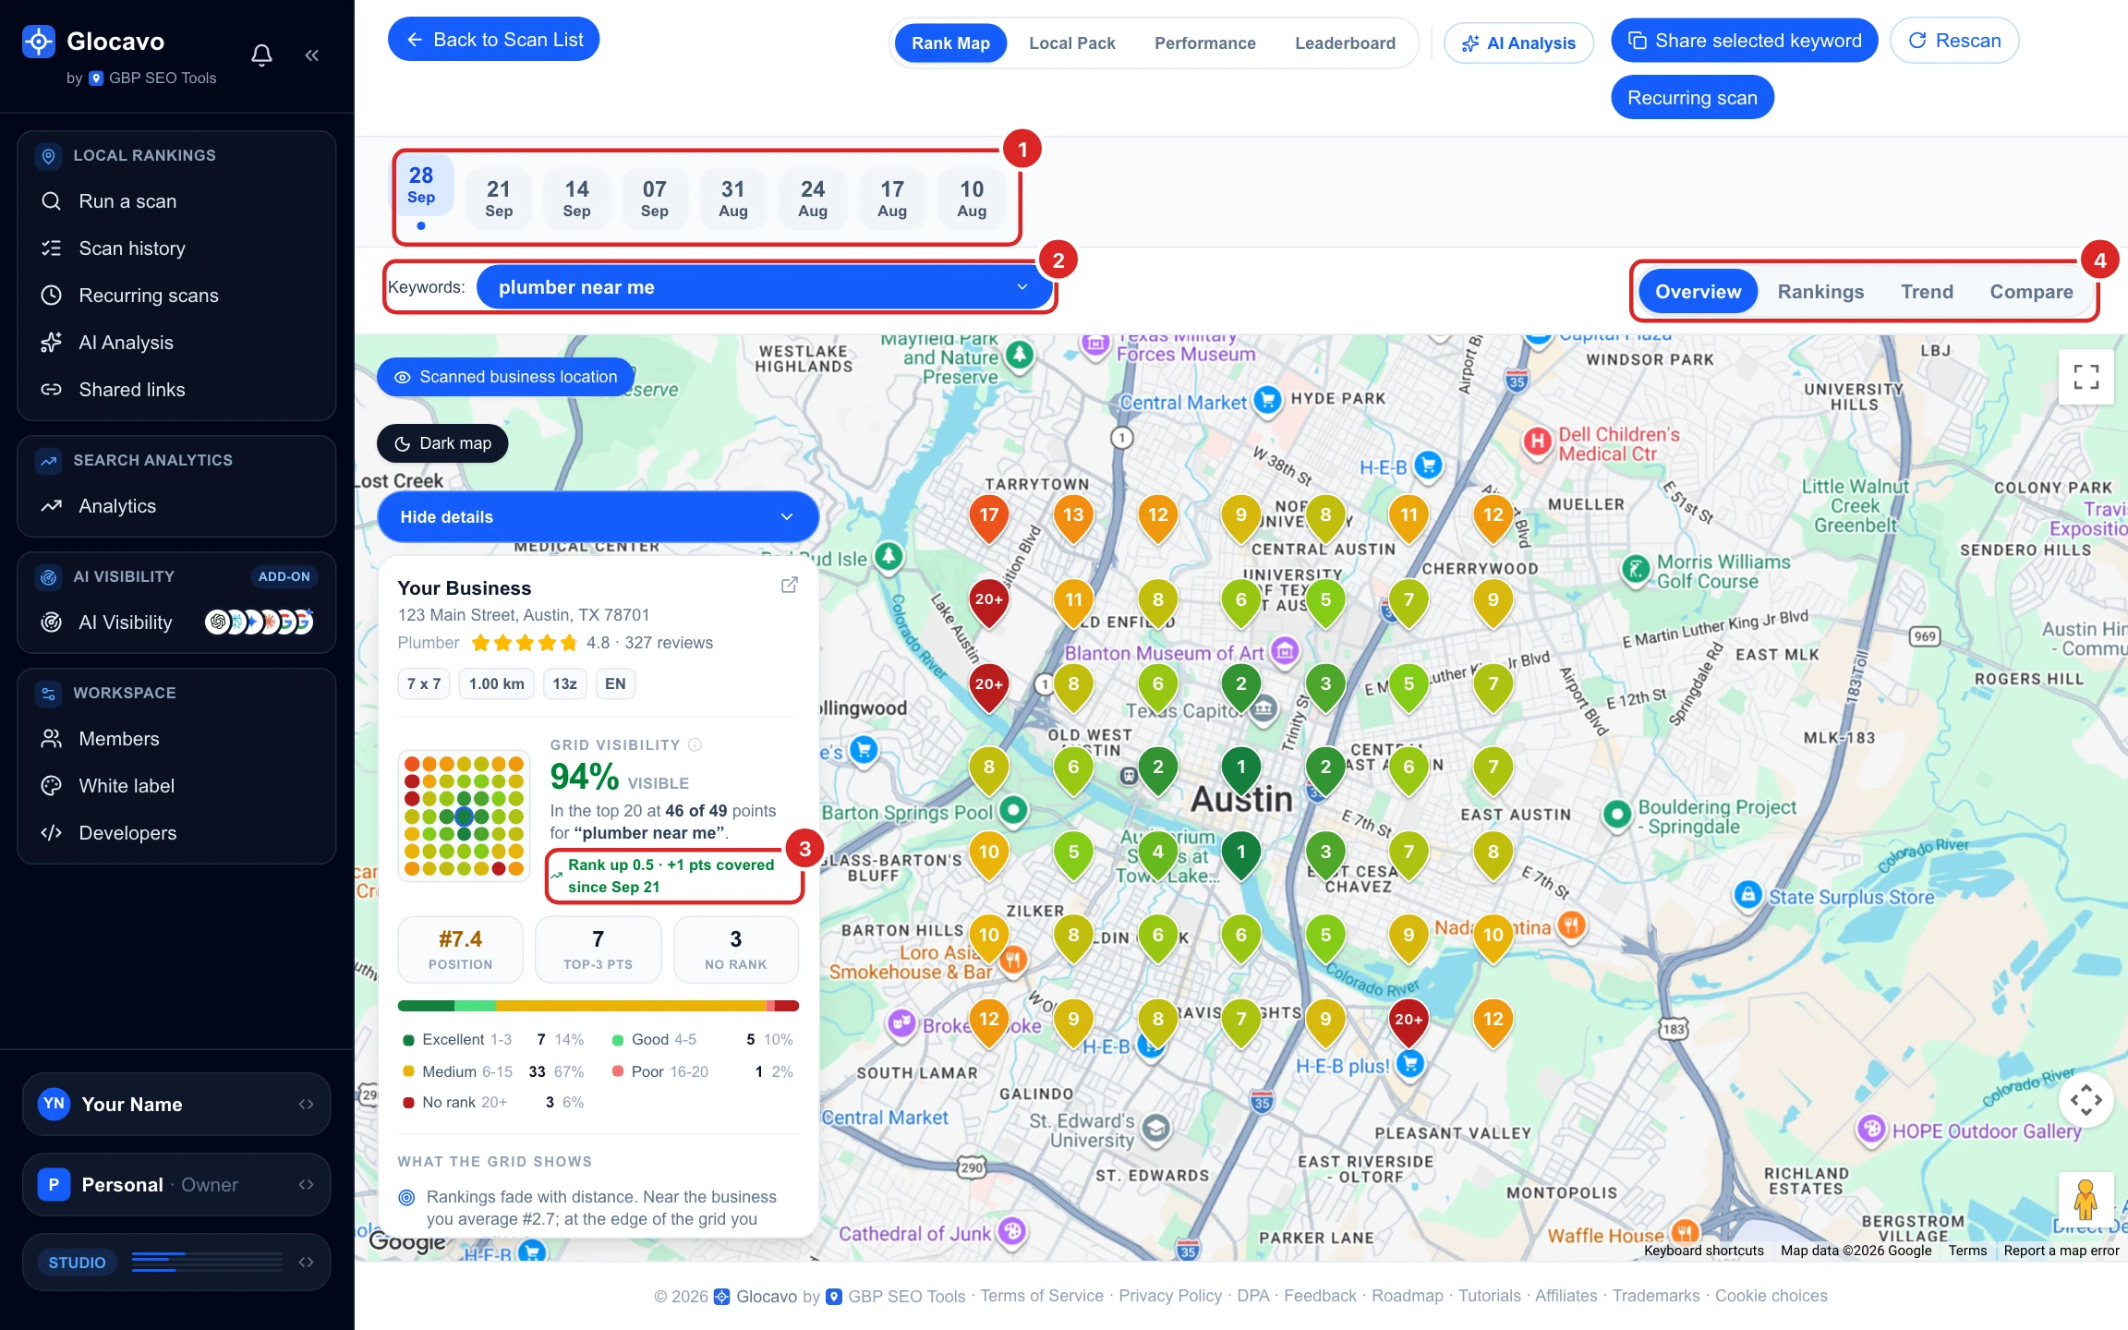Open Street View pegman icon
Image resolution: width=2128 pixels, height=1330 pixels.
[x=2086, y=1200]
